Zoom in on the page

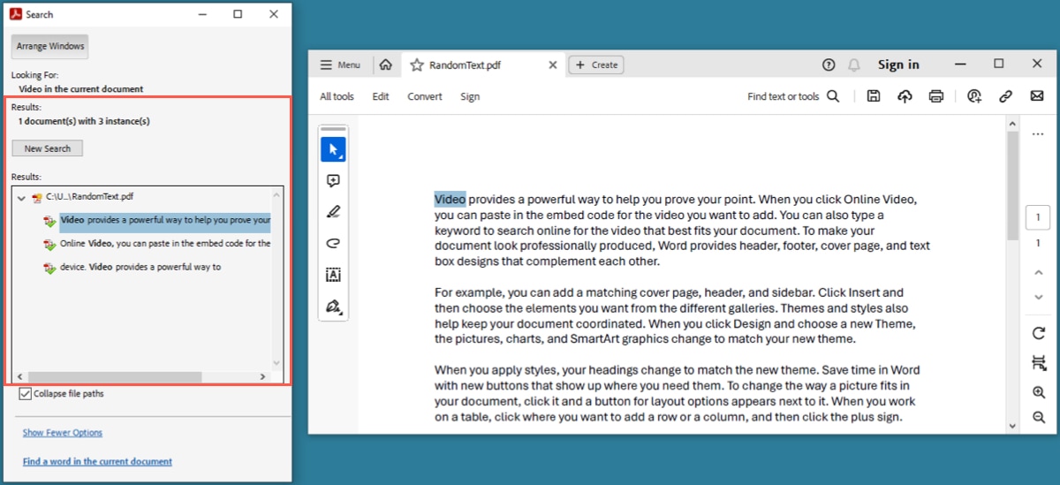(1038, 392)
